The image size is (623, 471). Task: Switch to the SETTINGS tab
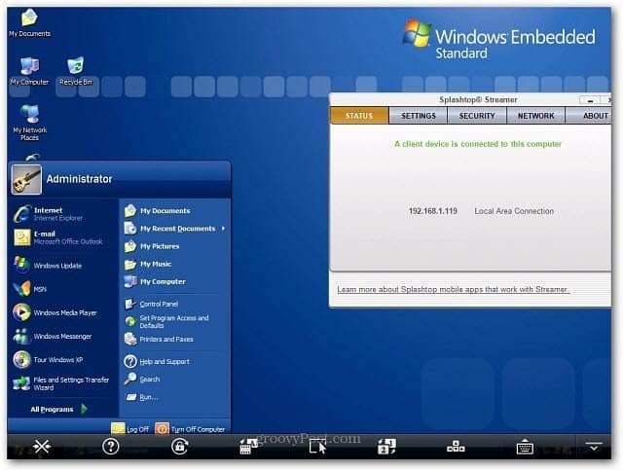click(x=419, y=116)
